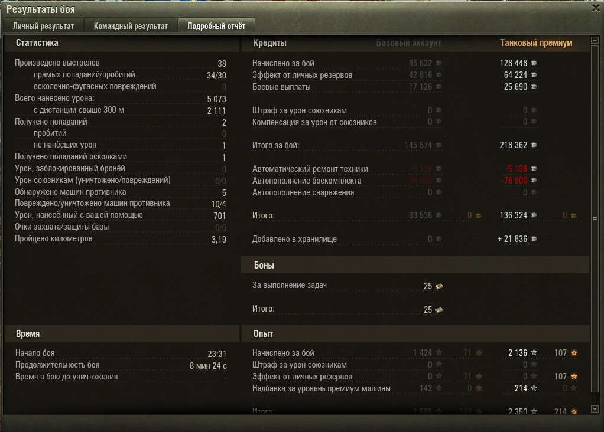
Task: Open the Командный результат tab
Action: click(x=131, y=26)
